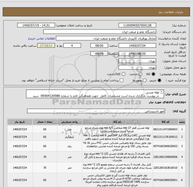The width and height of the screenshot is (193, 187).
Task: Click the announcement date field 1400/07/19 - 14:31
Action: tap(36, 25)
